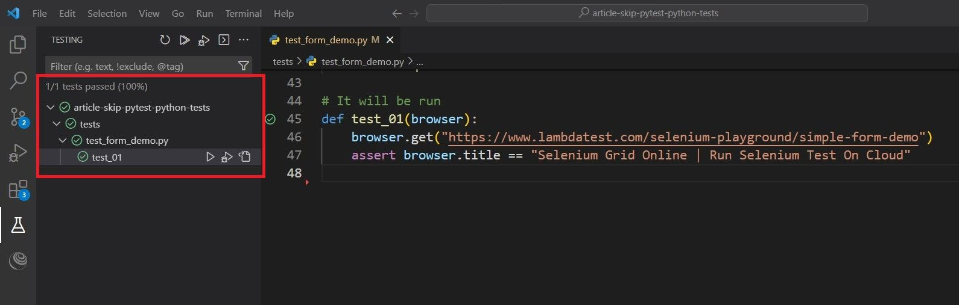Select the Testing beaker icon
The width and height of the screenshot is (959, 305).
coord(18,225)
